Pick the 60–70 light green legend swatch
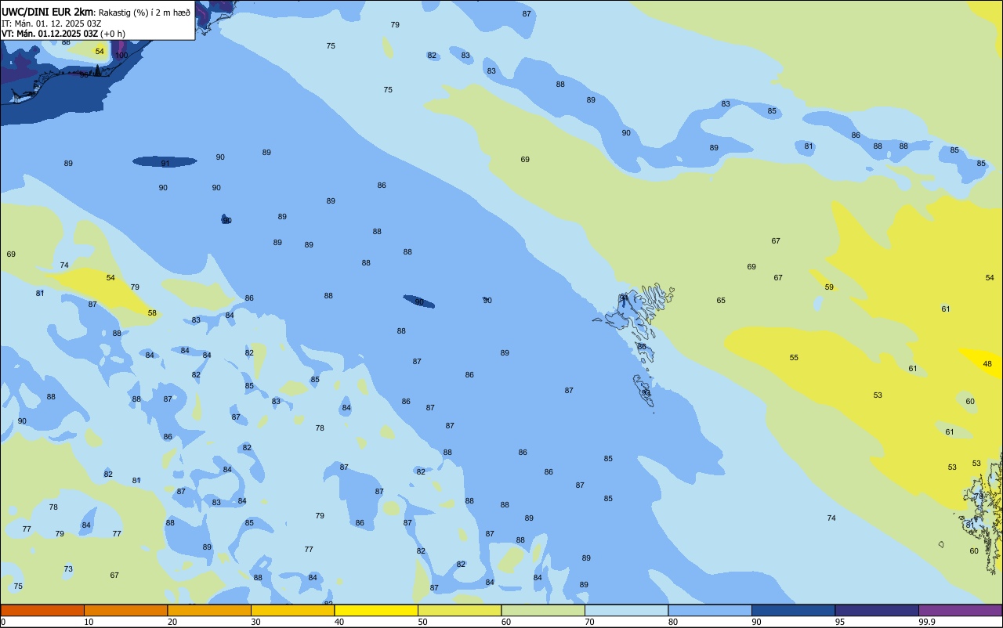The width and height of the screenshot is (1003, 628). click(543, 610)
